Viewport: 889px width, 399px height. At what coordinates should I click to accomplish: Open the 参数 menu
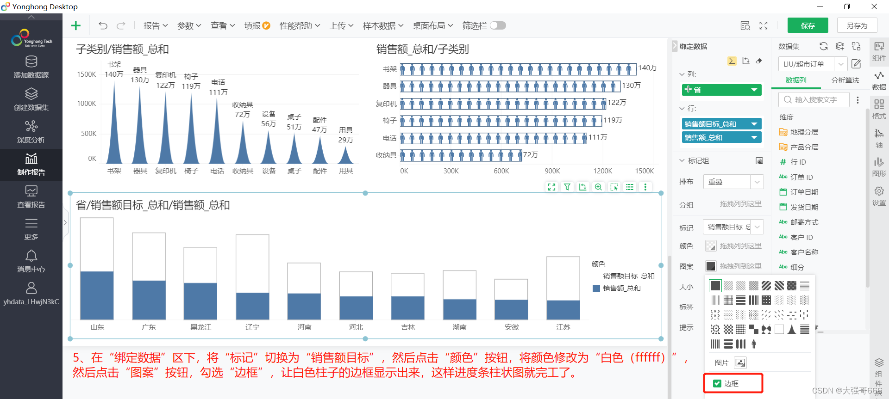click(189, 25)
